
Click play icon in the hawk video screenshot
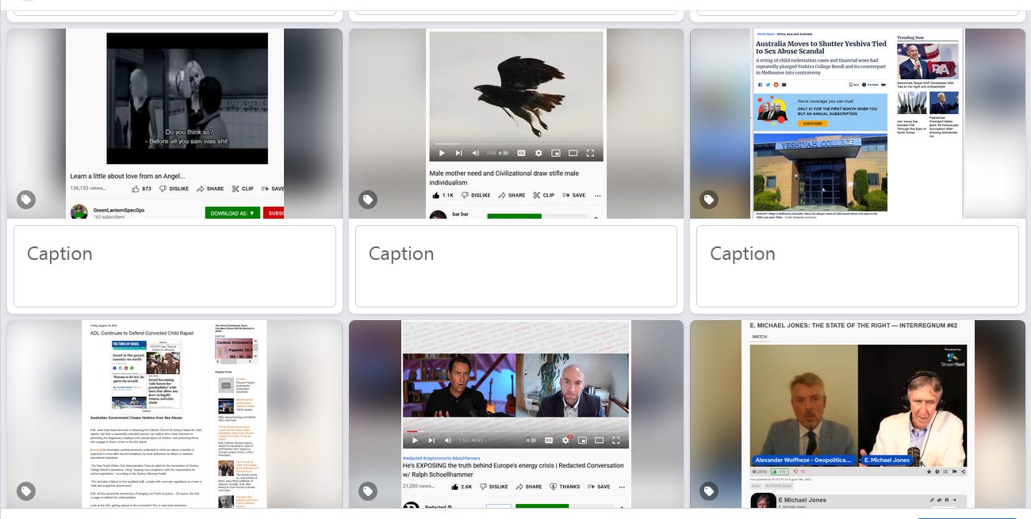click(442, 153)
